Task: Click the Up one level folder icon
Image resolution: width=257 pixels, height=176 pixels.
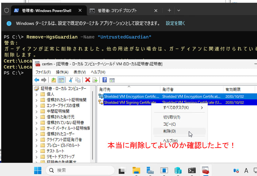Action: pos(53,80)
